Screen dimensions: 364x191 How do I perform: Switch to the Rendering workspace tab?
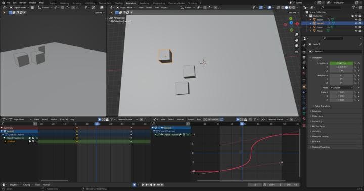pyautogui.click(x=145, y=3)
